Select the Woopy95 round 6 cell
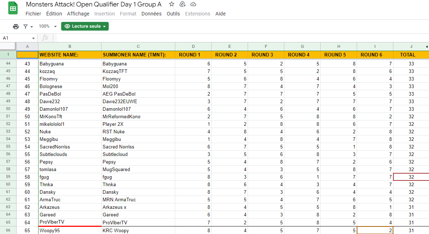 pyautogui.click(x=375, y=230)
